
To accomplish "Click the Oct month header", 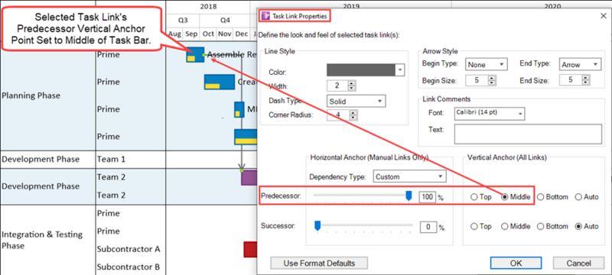I will tap(208, 34).
